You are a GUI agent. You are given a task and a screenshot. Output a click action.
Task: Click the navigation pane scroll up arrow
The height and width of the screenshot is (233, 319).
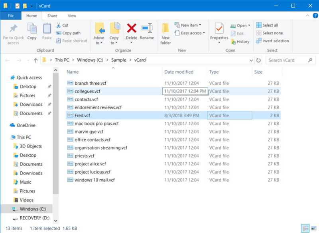click(56, 70)
